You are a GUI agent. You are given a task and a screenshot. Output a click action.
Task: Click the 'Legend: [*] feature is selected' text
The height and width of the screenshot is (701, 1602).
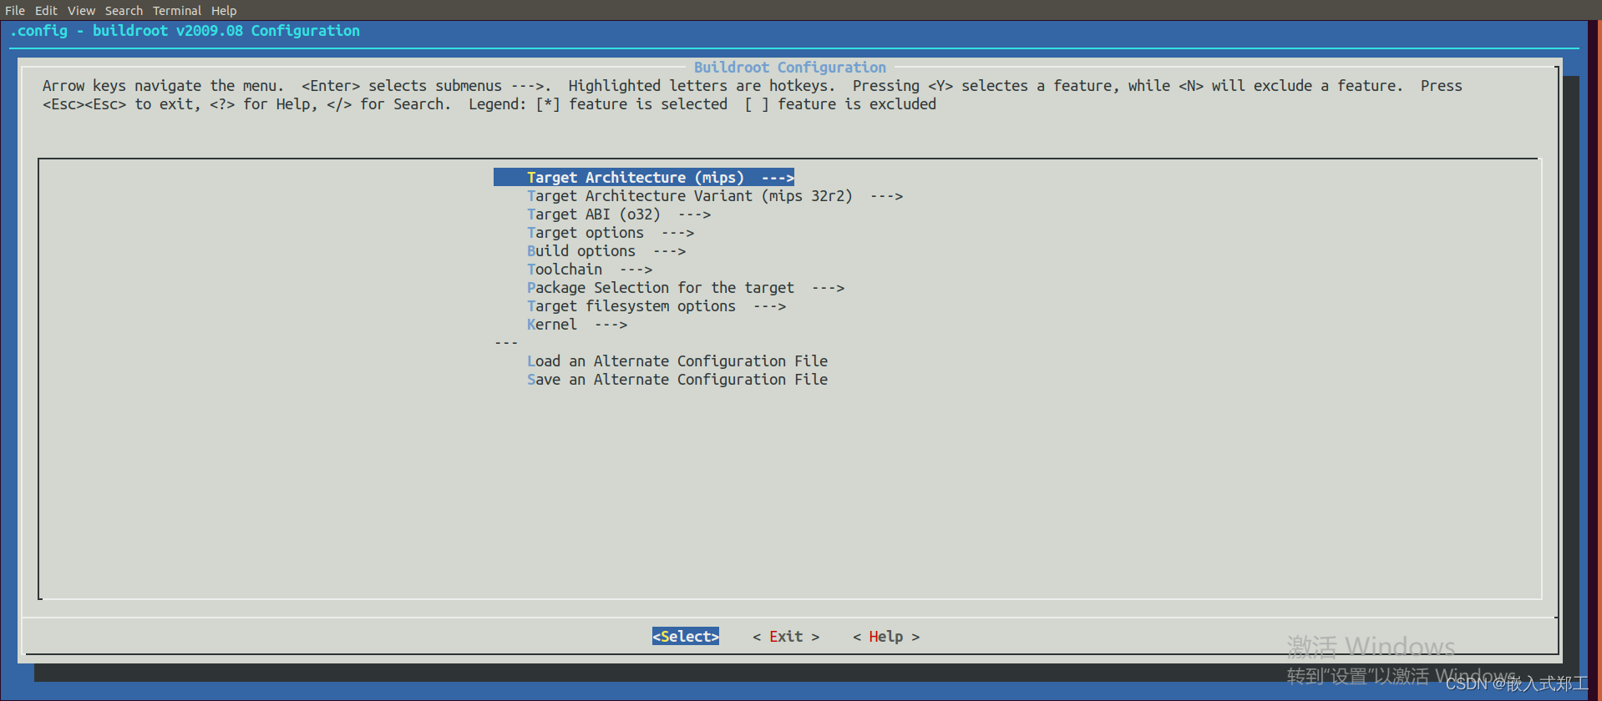pos(598,103)
